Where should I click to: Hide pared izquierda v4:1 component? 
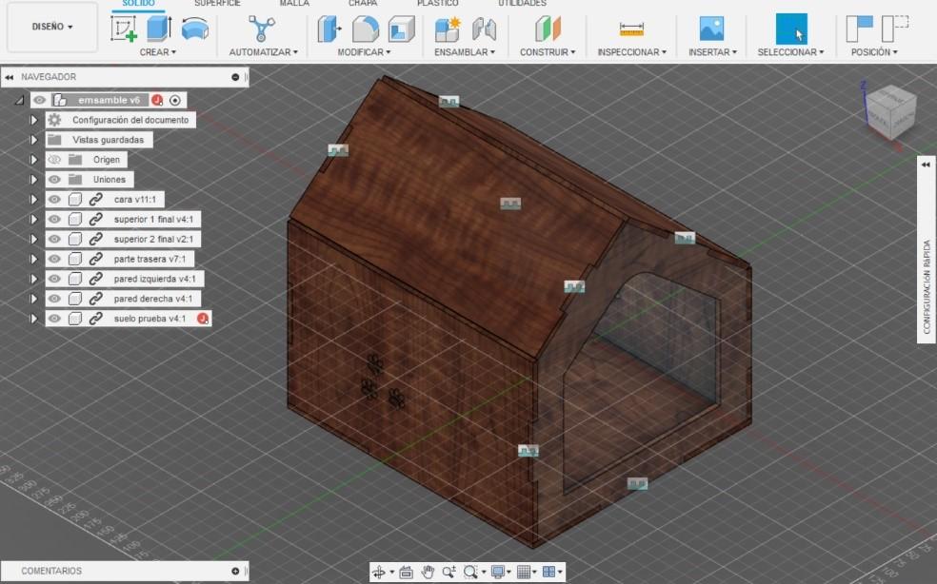[54, 279]
